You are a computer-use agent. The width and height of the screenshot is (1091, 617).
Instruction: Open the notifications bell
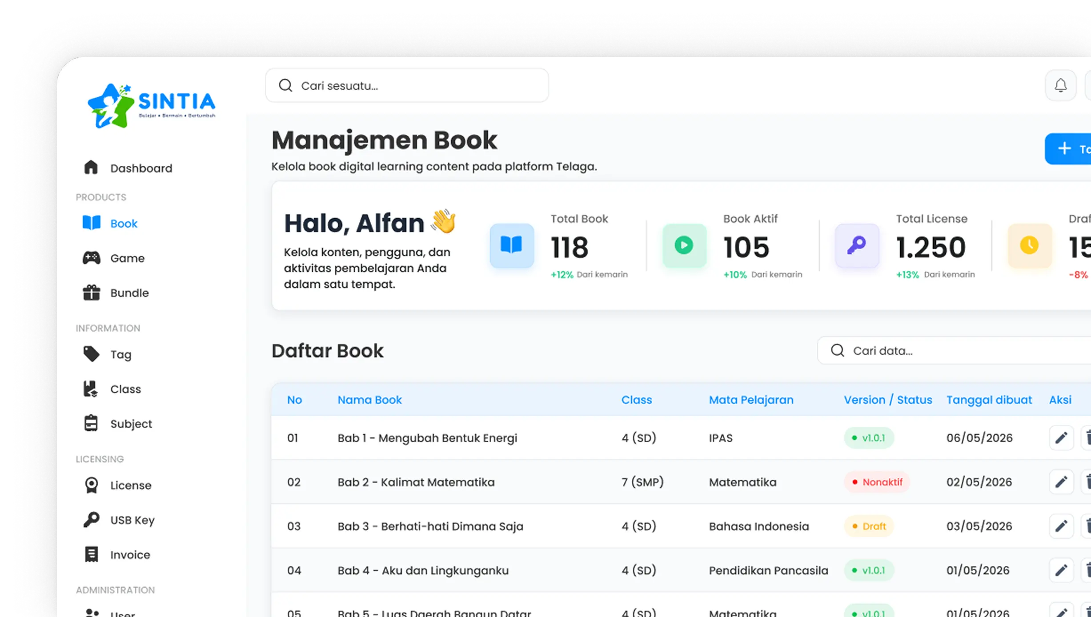point(1061,85)
